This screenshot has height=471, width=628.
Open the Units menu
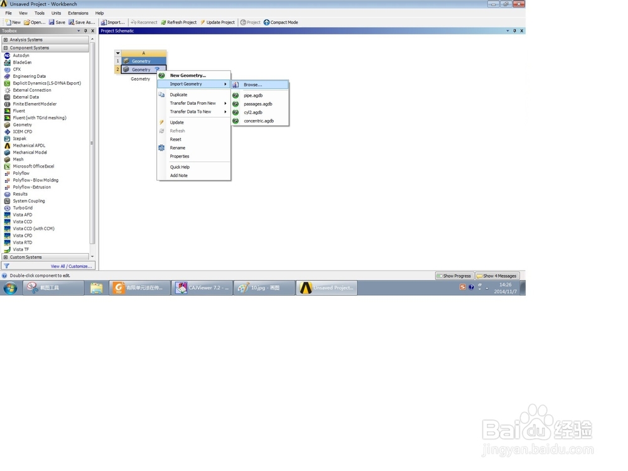click(x=56, y=13)
